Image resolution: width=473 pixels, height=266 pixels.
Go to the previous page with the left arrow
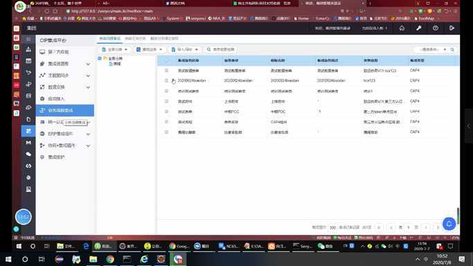[x=391, y=227]
